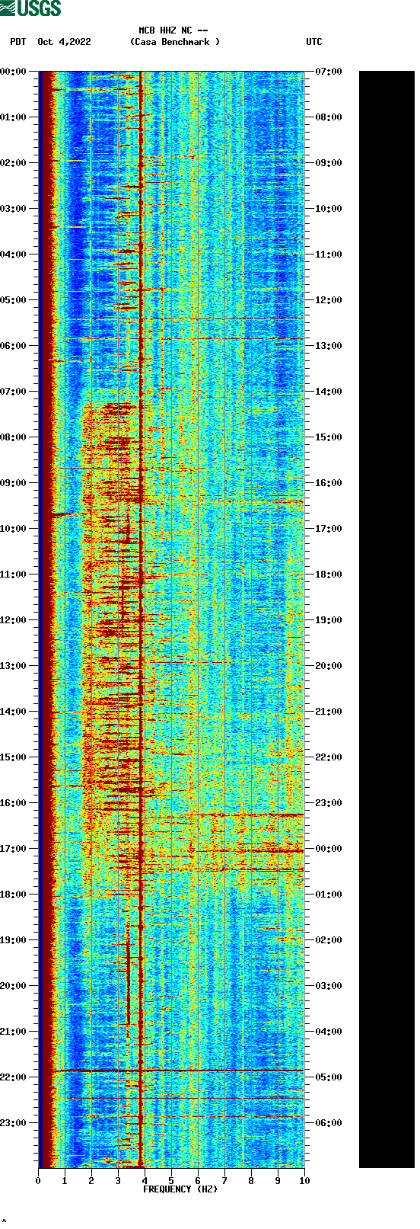
Task: Click the PDT time label '09:00'
Action: pos(13,483)
